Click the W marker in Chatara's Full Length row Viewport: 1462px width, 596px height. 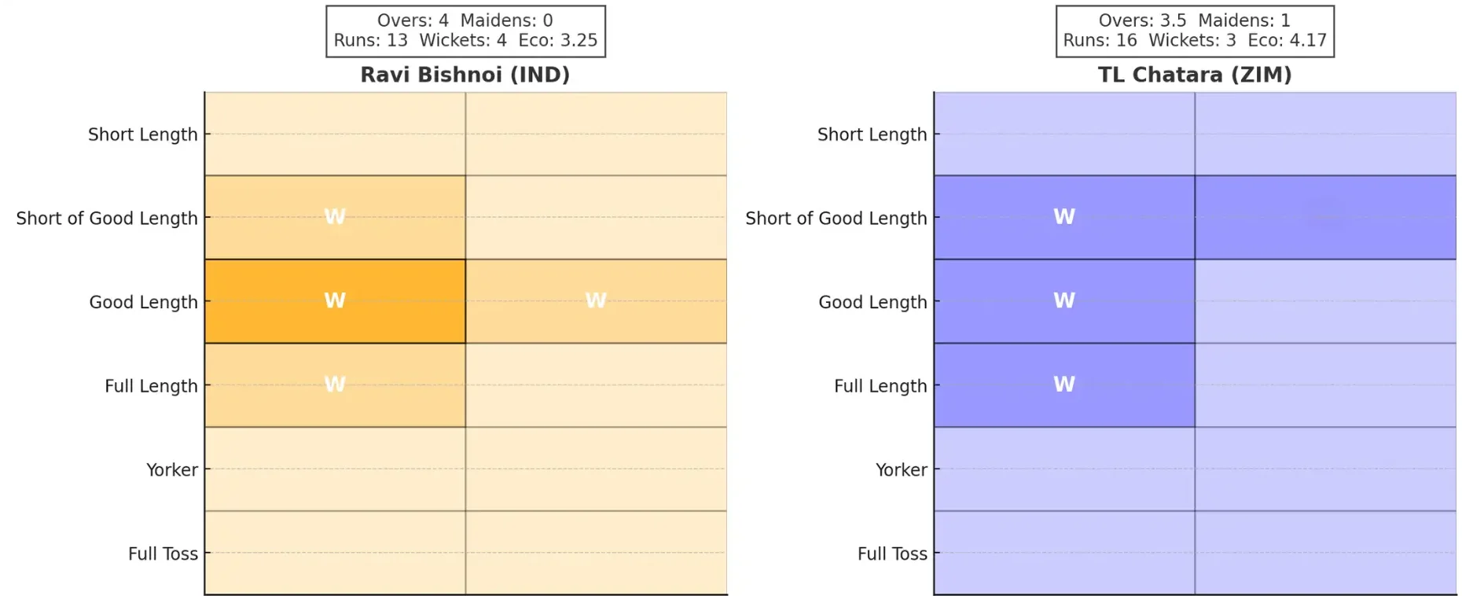[x=1064, y=384]
